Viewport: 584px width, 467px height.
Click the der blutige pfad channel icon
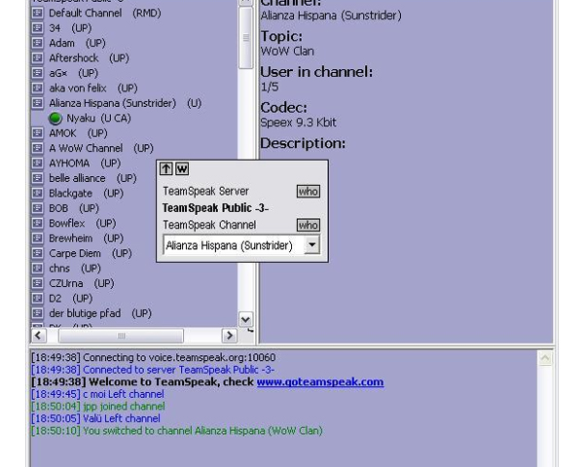click(37, 313)
